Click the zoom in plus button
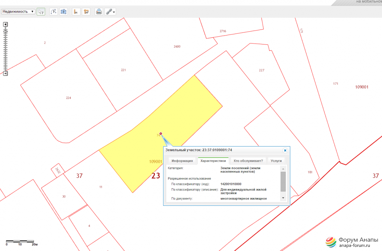Viewport: 382px width, 251px height. point(6,24)
